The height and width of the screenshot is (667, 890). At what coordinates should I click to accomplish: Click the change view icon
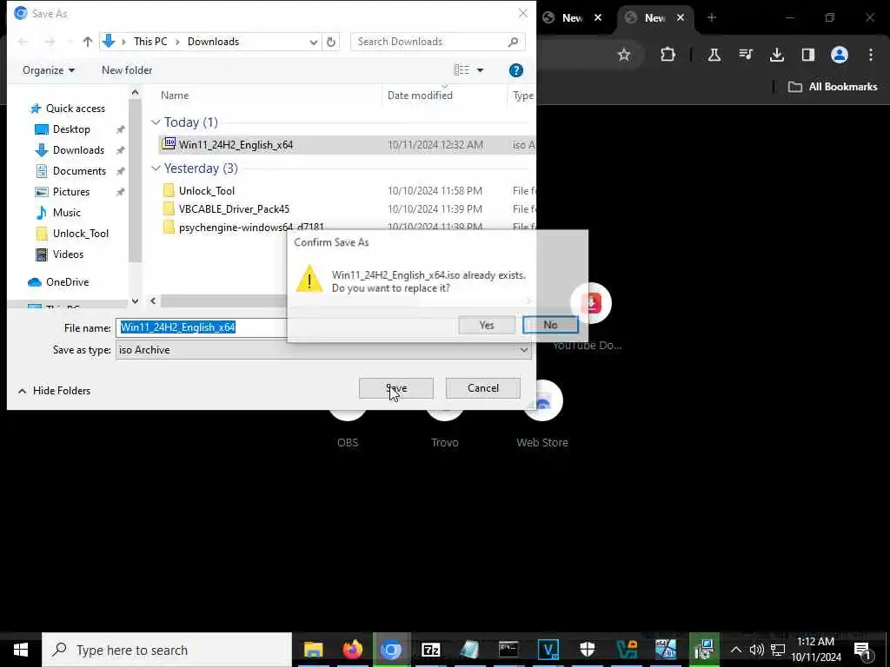(462, 70)
